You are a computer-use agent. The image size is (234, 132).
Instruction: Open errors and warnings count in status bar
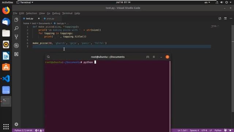pos(39,131)
